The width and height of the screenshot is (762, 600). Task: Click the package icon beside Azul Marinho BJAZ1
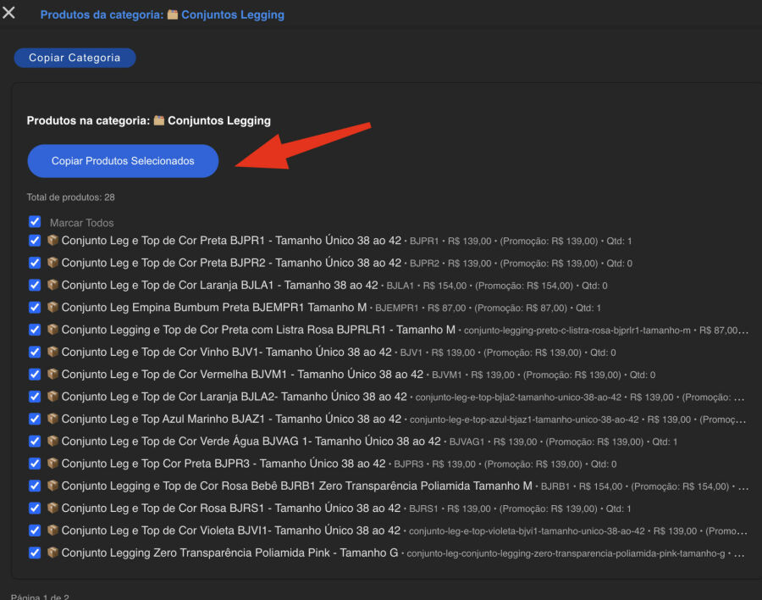[52, 419]
